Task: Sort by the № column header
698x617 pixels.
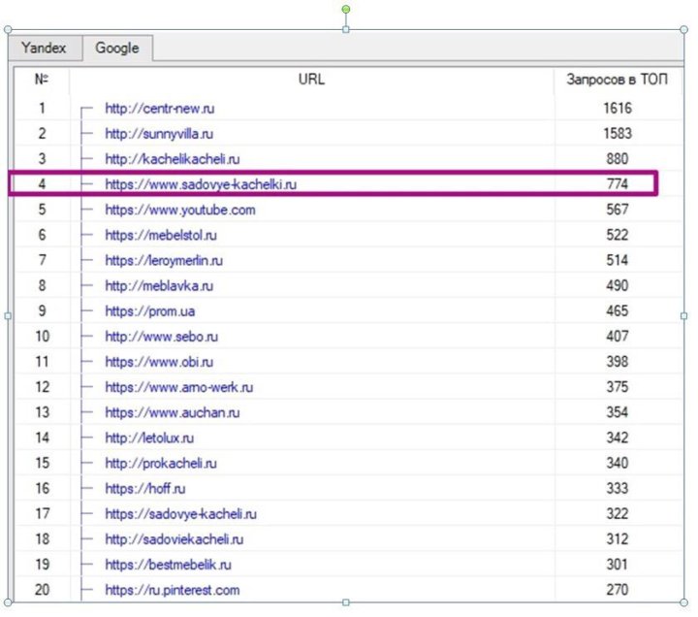Action: click(x=42, y=80)
